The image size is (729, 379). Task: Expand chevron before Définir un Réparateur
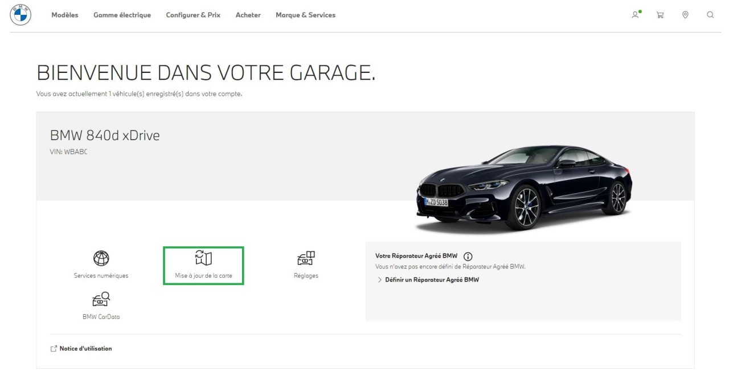[x=380, y=280]
